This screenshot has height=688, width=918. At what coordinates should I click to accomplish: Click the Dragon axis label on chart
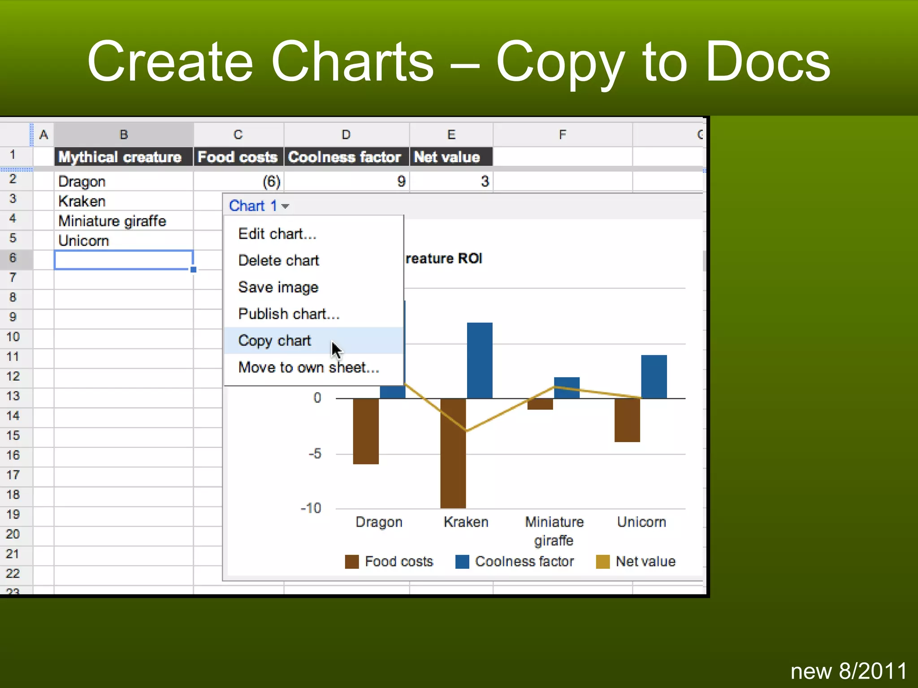pyautogui.click(x=379, y=522)
